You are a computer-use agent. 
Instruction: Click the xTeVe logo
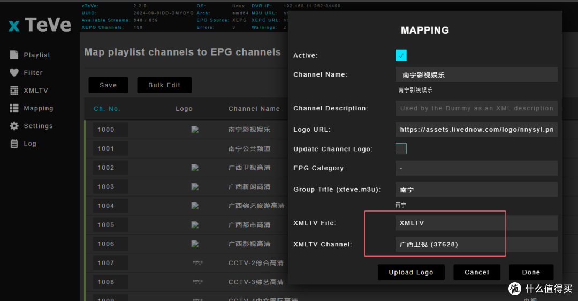[x=40, y=25]
